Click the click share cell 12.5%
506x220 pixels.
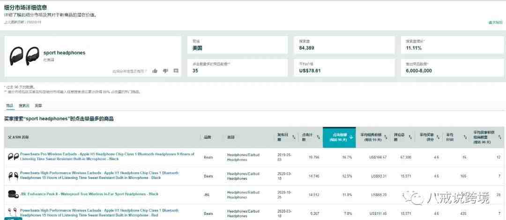348,176
